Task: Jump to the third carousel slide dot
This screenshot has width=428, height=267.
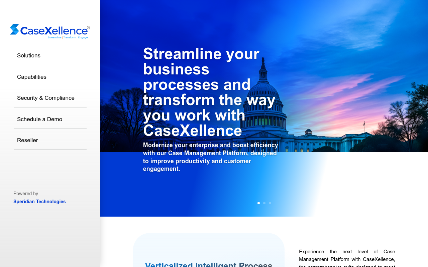Action: click(270, 203)
